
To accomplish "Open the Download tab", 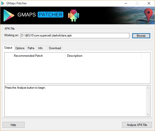I will tap(55, 48).
